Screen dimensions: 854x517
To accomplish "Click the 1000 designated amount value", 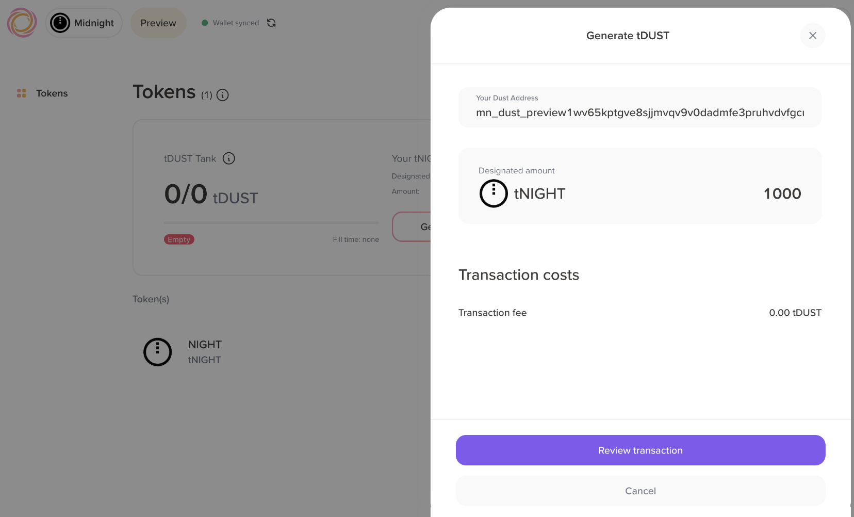I will (x=782, y=193).
